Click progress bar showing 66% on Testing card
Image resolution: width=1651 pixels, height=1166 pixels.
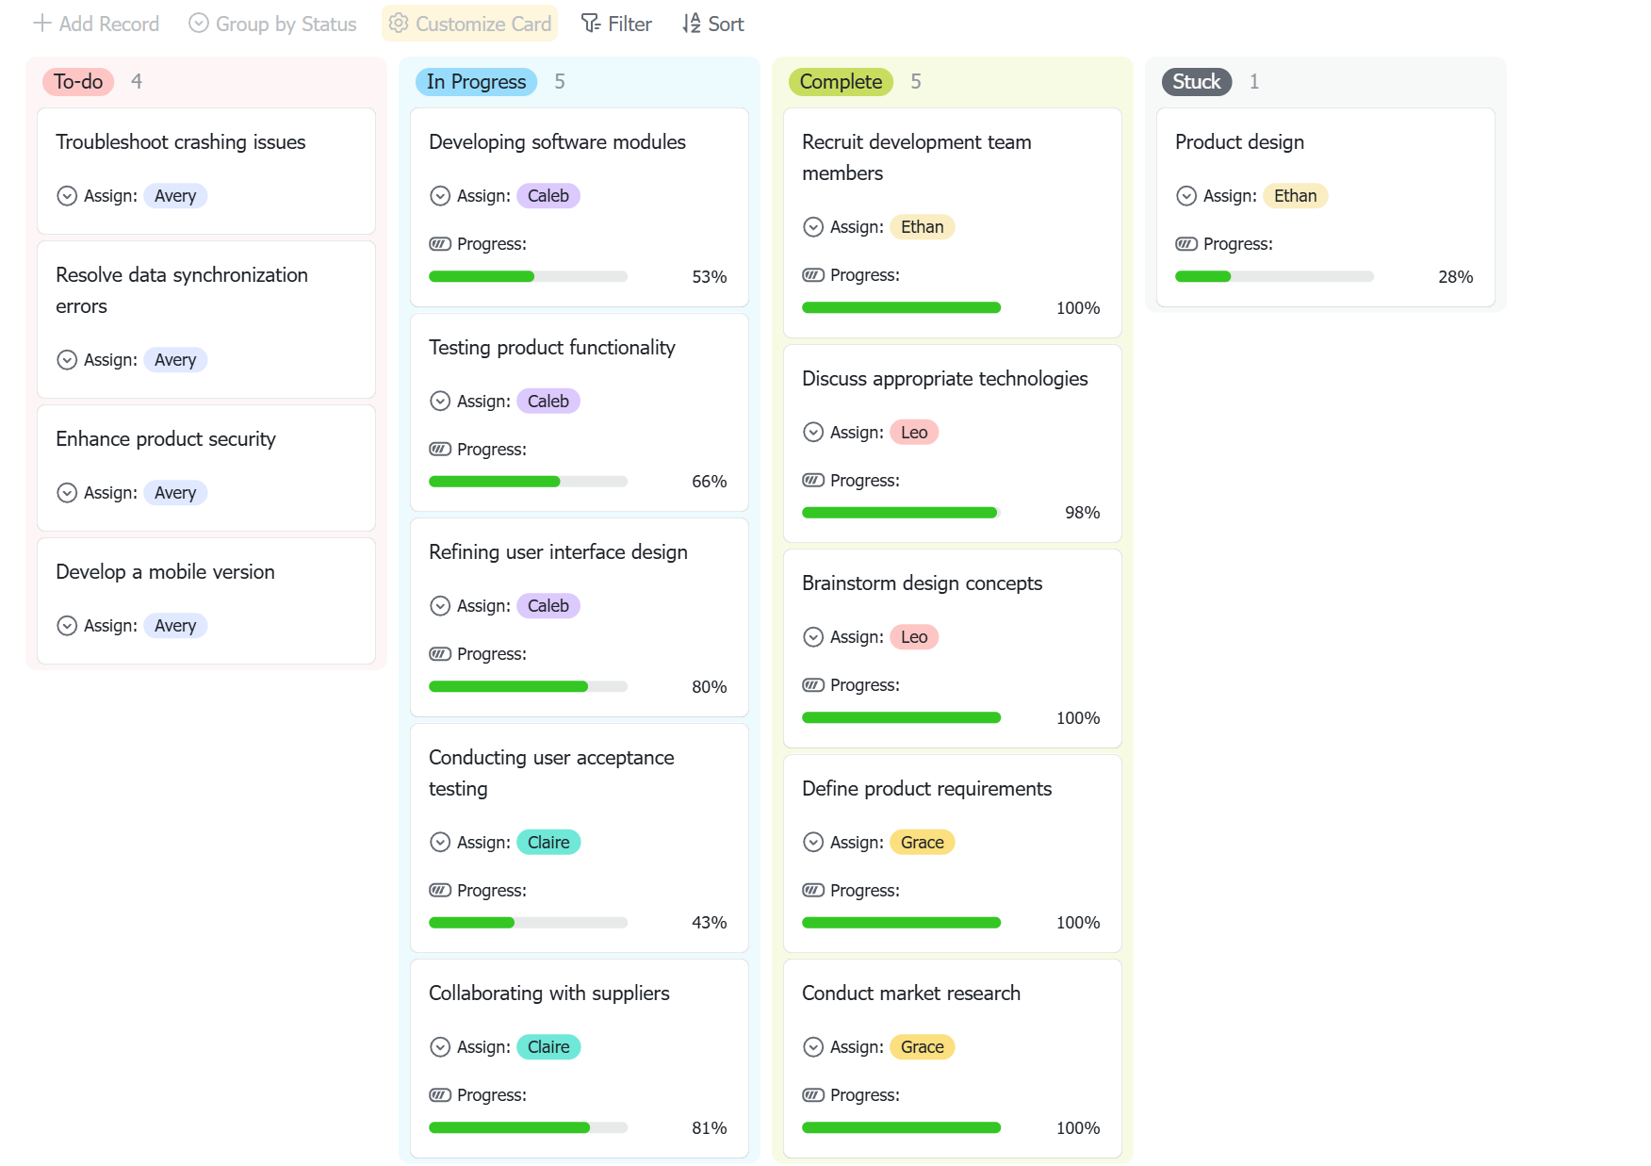pos(528,482)
